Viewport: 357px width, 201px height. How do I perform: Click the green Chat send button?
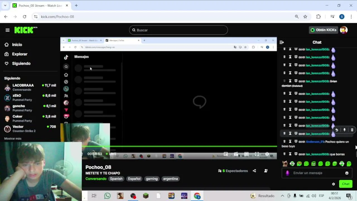pyautogui.click(x=346, y=184)
